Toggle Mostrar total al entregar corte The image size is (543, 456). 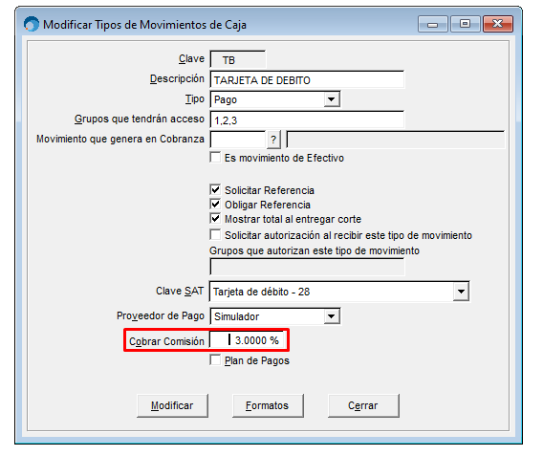(215, 219)
